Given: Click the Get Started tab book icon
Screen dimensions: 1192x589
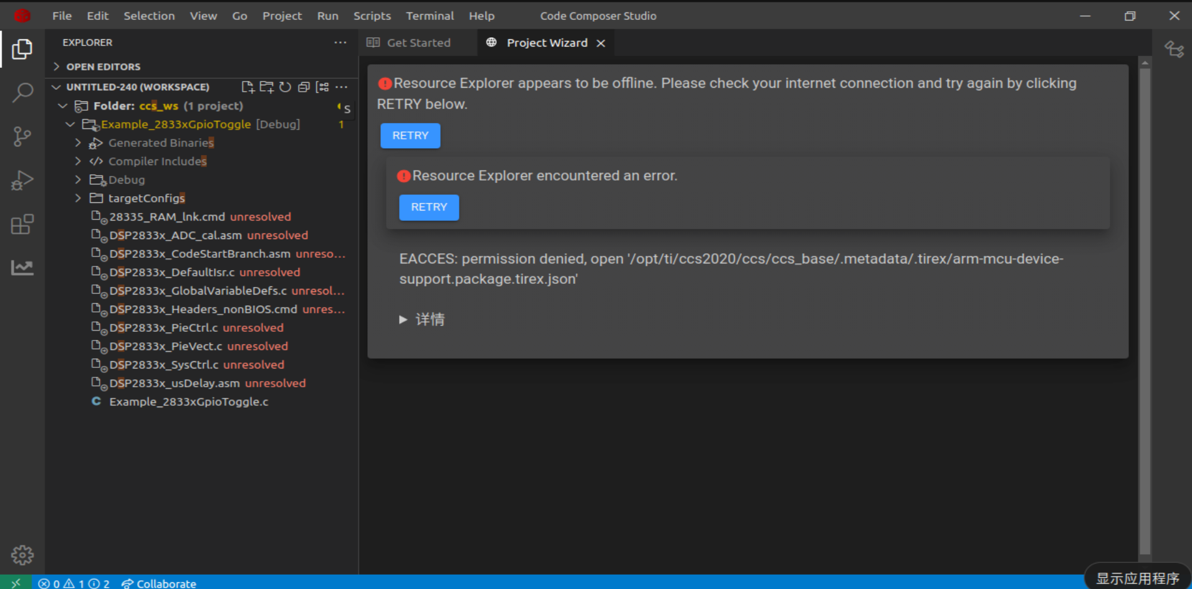Looking at the screenshot, I should tap(373, 42).
